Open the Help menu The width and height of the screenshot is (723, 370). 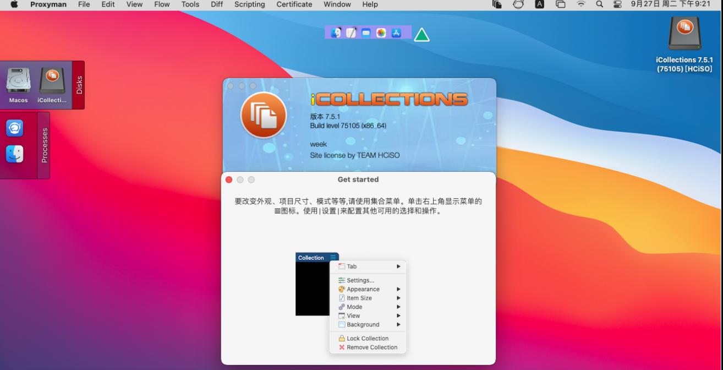(x=370, y=4)
